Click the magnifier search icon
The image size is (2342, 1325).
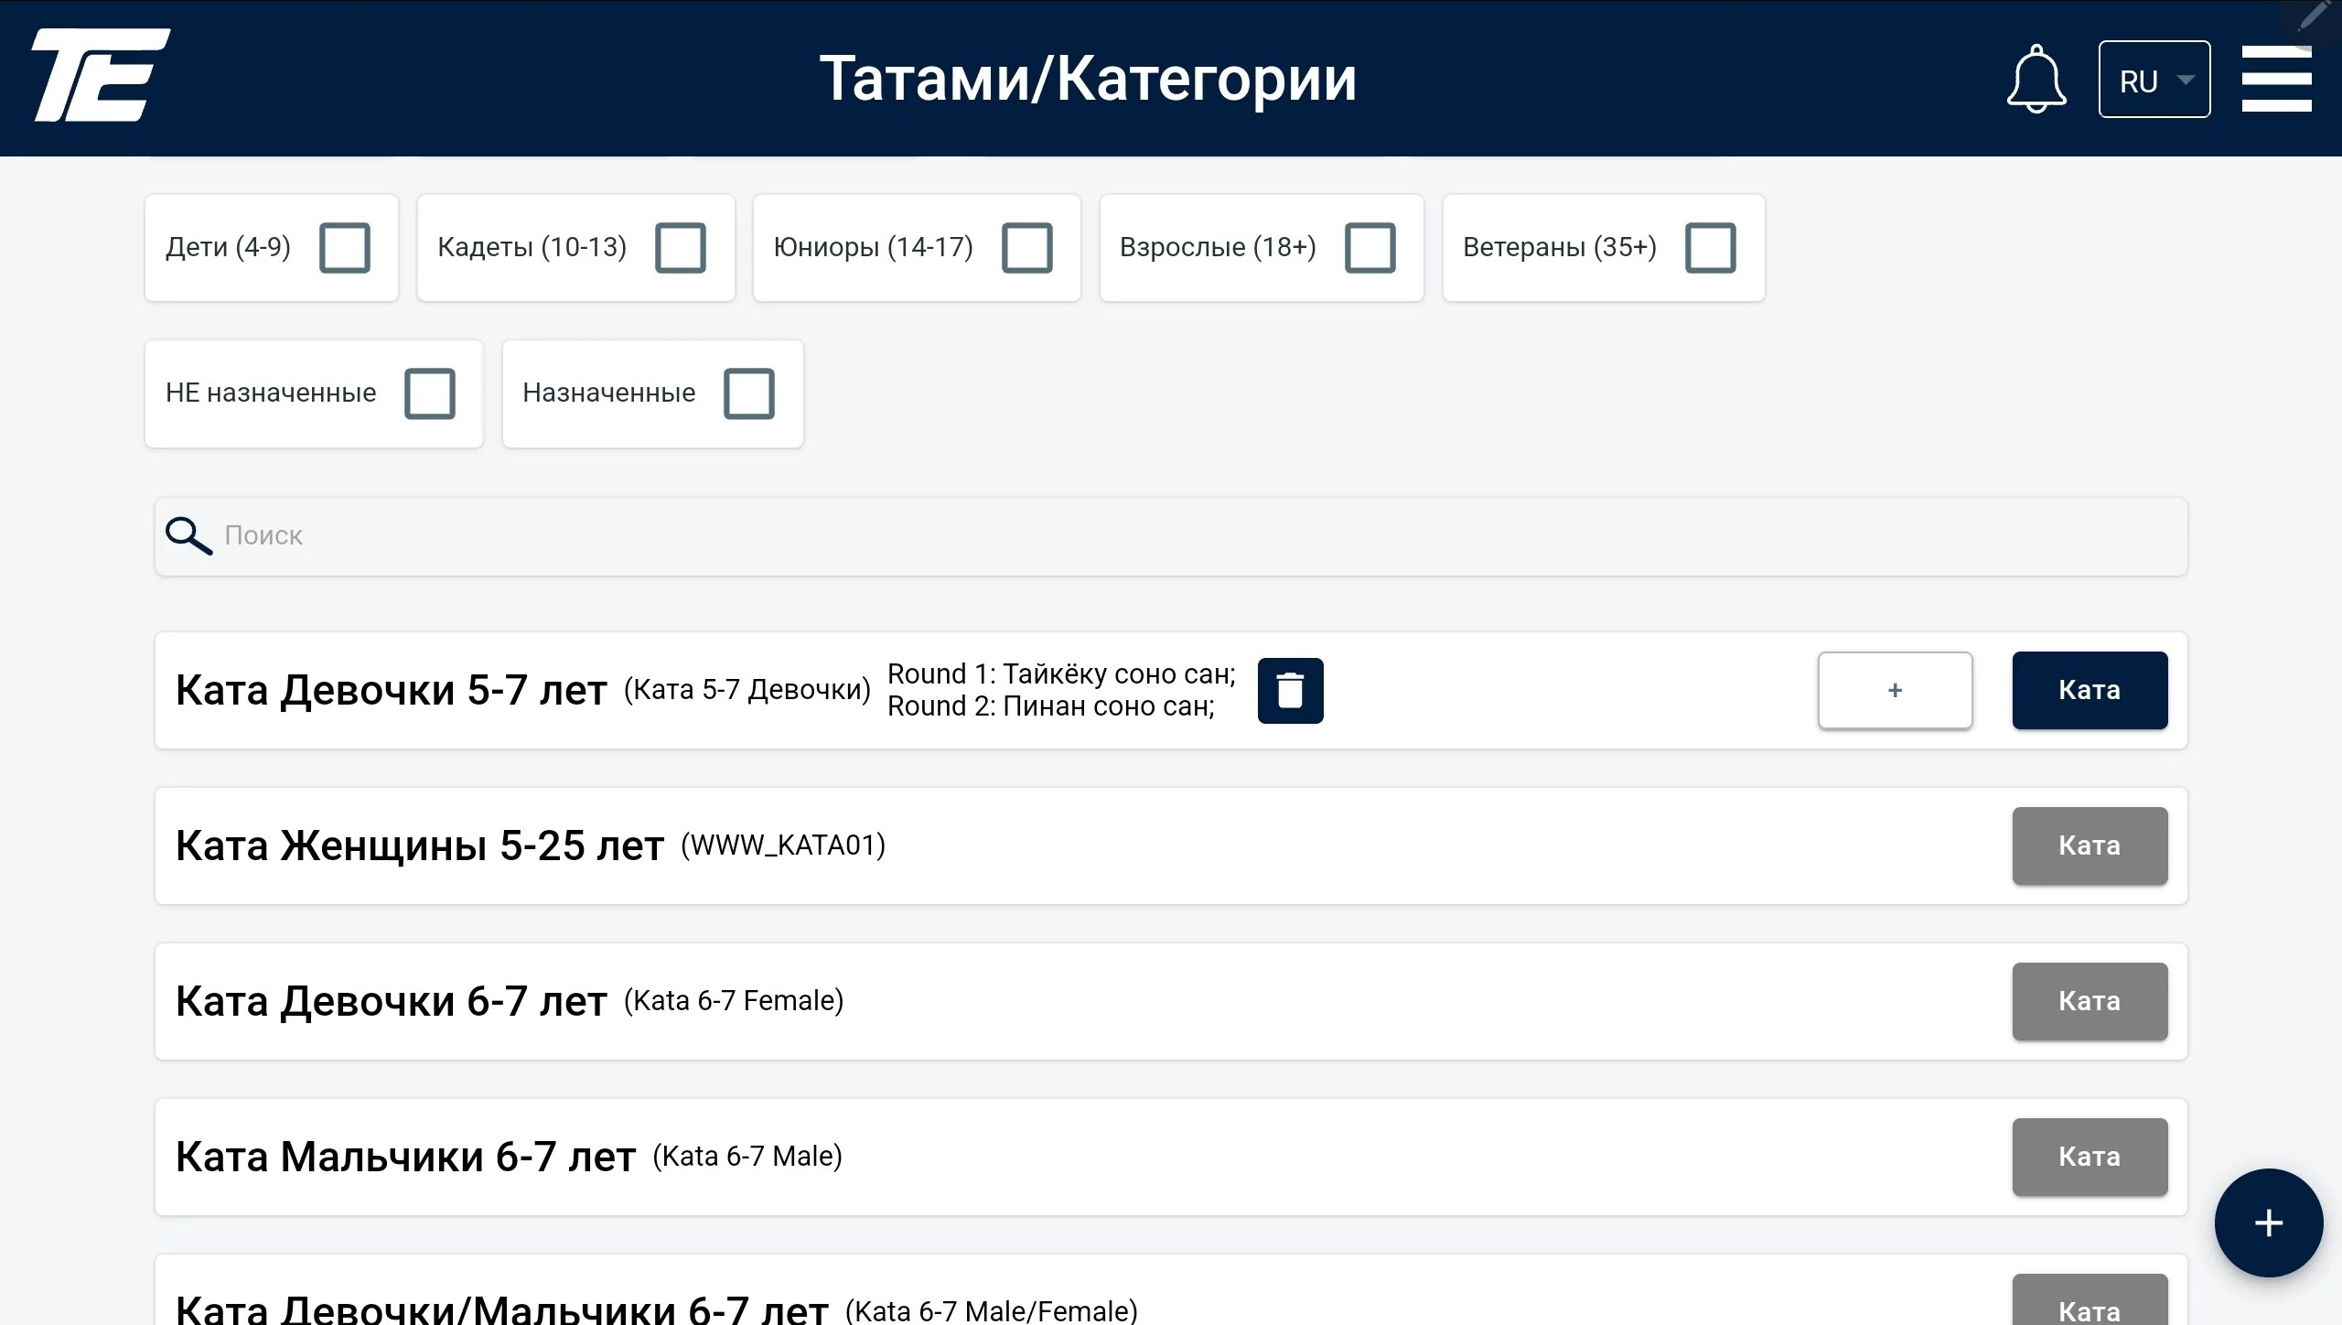coord(188,536)
